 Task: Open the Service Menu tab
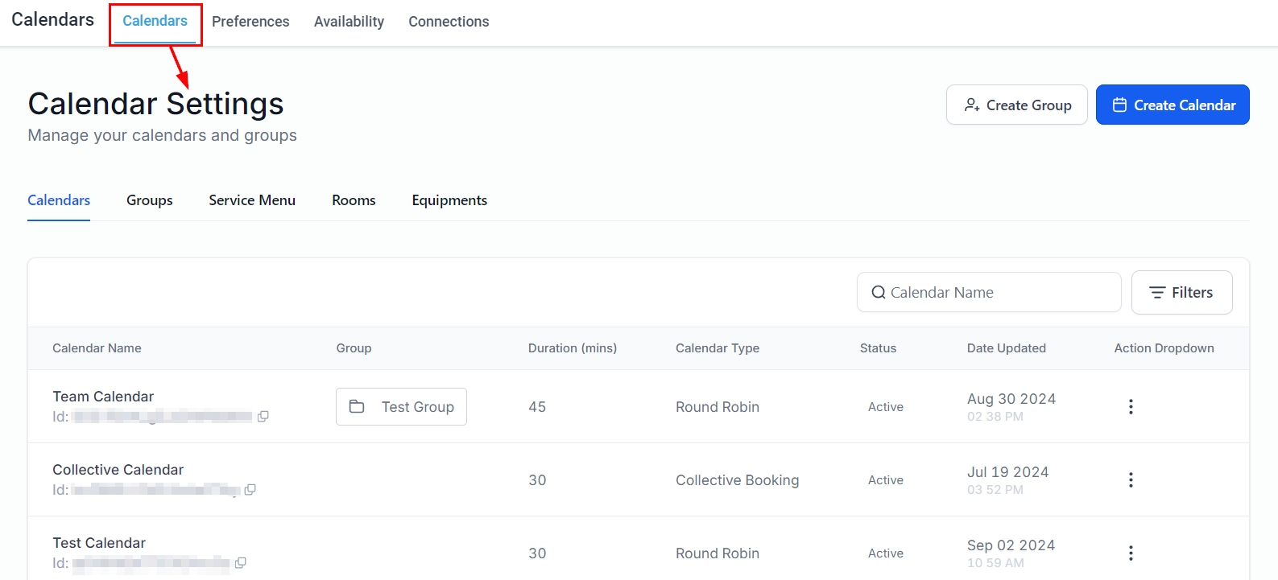[x=252, y=200]
